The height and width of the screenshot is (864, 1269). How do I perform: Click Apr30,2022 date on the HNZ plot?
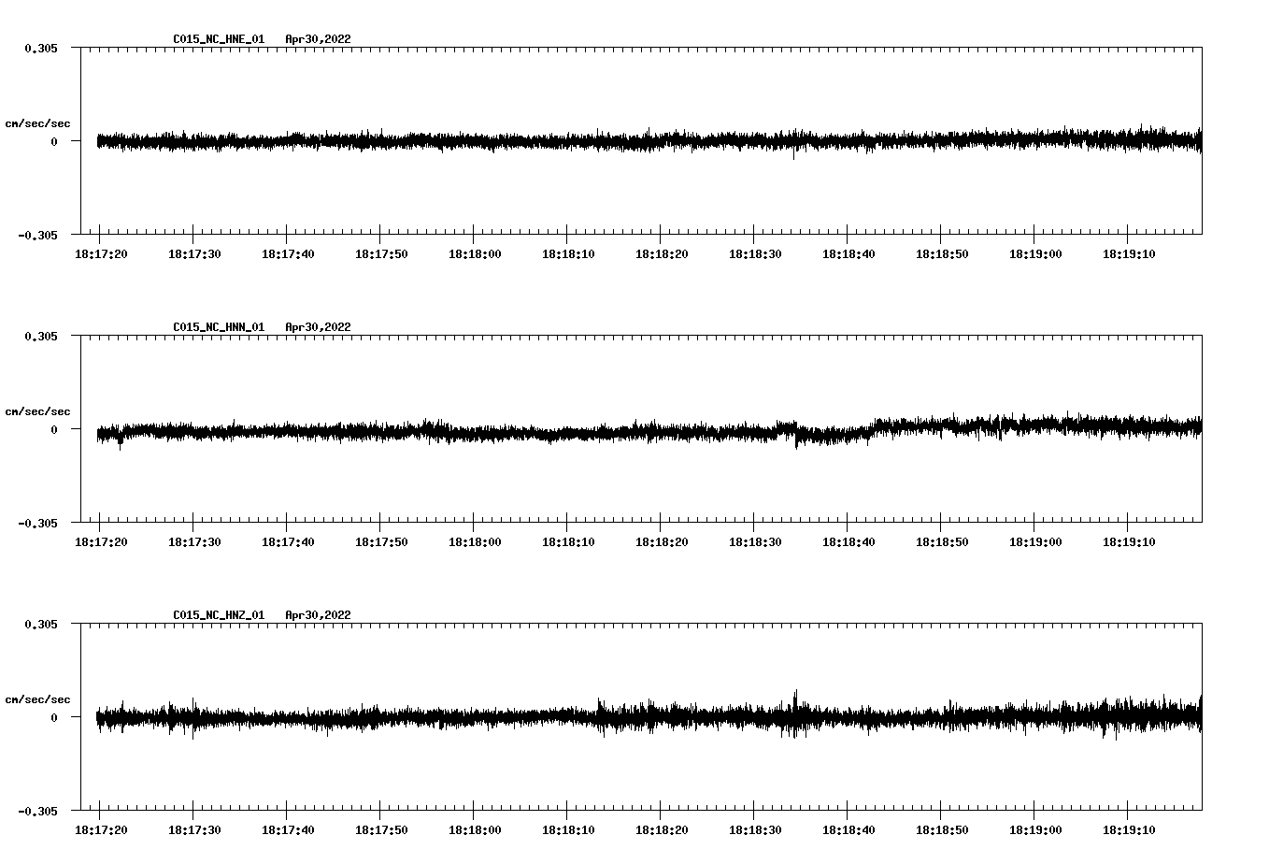318,615
